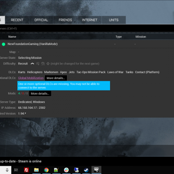Open Task View from the taskbar
Viewport: 174px width, 174px height.
coord(16,170)
